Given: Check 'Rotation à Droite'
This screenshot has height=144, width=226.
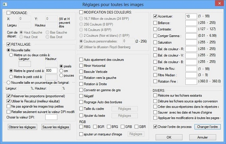Looking at the screenshot, I should point(81,84).
